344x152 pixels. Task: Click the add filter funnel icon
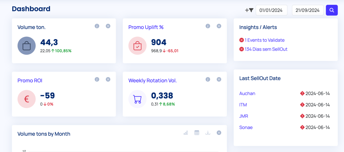coord(249,10)
